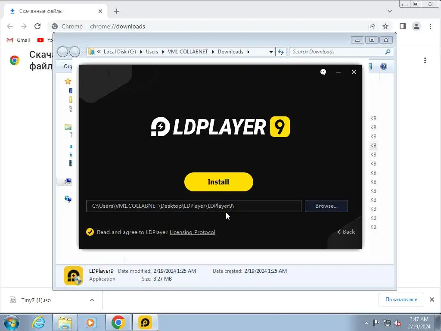The height and width of the screenshot is (331, 441).
Task: Click the LDPlayer9 application icon in details pane
Action: [73, 275]
